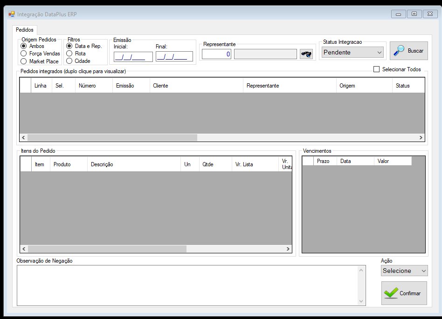Switch to the Pedidos tab
The image size is (442, 319).
pos(25,29)
